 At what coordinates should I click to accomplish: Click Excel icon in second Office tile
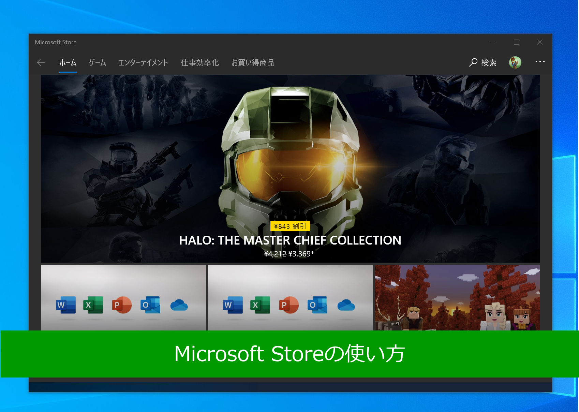click(x=260, y=305)
